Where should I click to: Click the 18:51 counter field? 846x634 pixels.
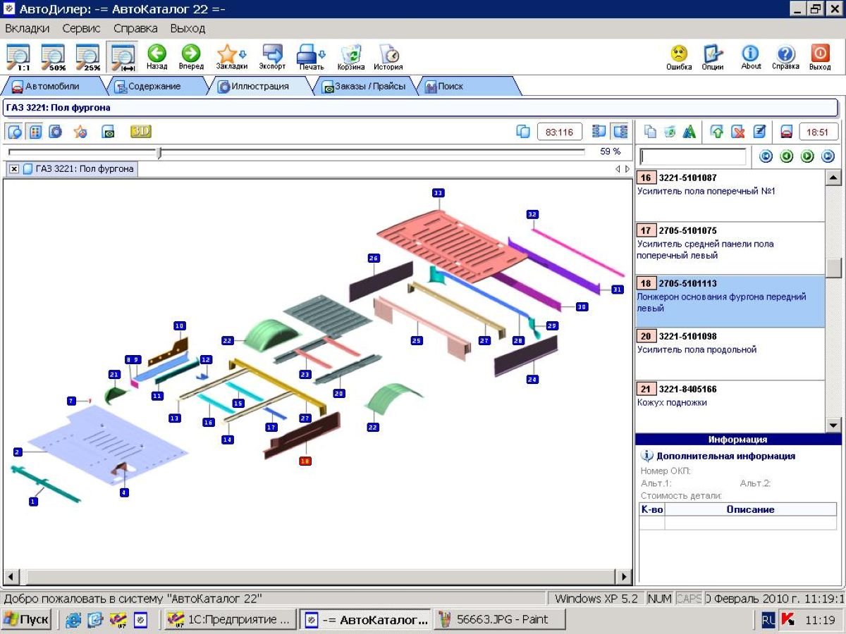pyautogui.click(x=819, y=132)
